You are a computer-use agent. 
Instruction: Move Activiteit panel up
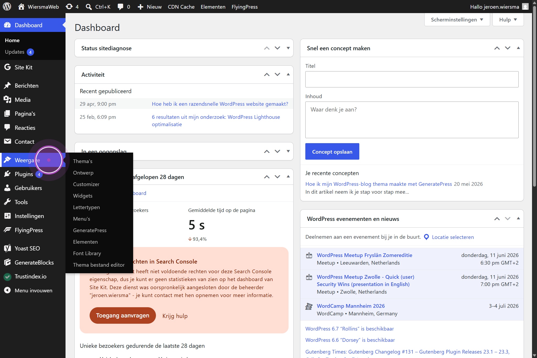click(267, 75)
